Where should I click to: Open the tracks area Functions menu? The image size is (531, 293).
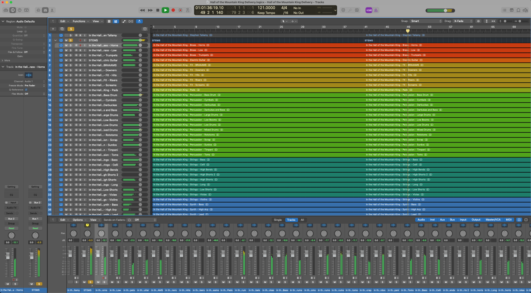pyautogui.click(x=81, y=21)
